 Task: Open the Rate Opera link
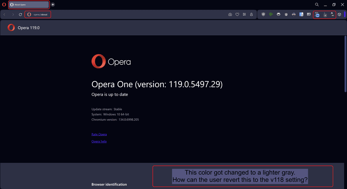pyautogui.click(x=99, y=134)
